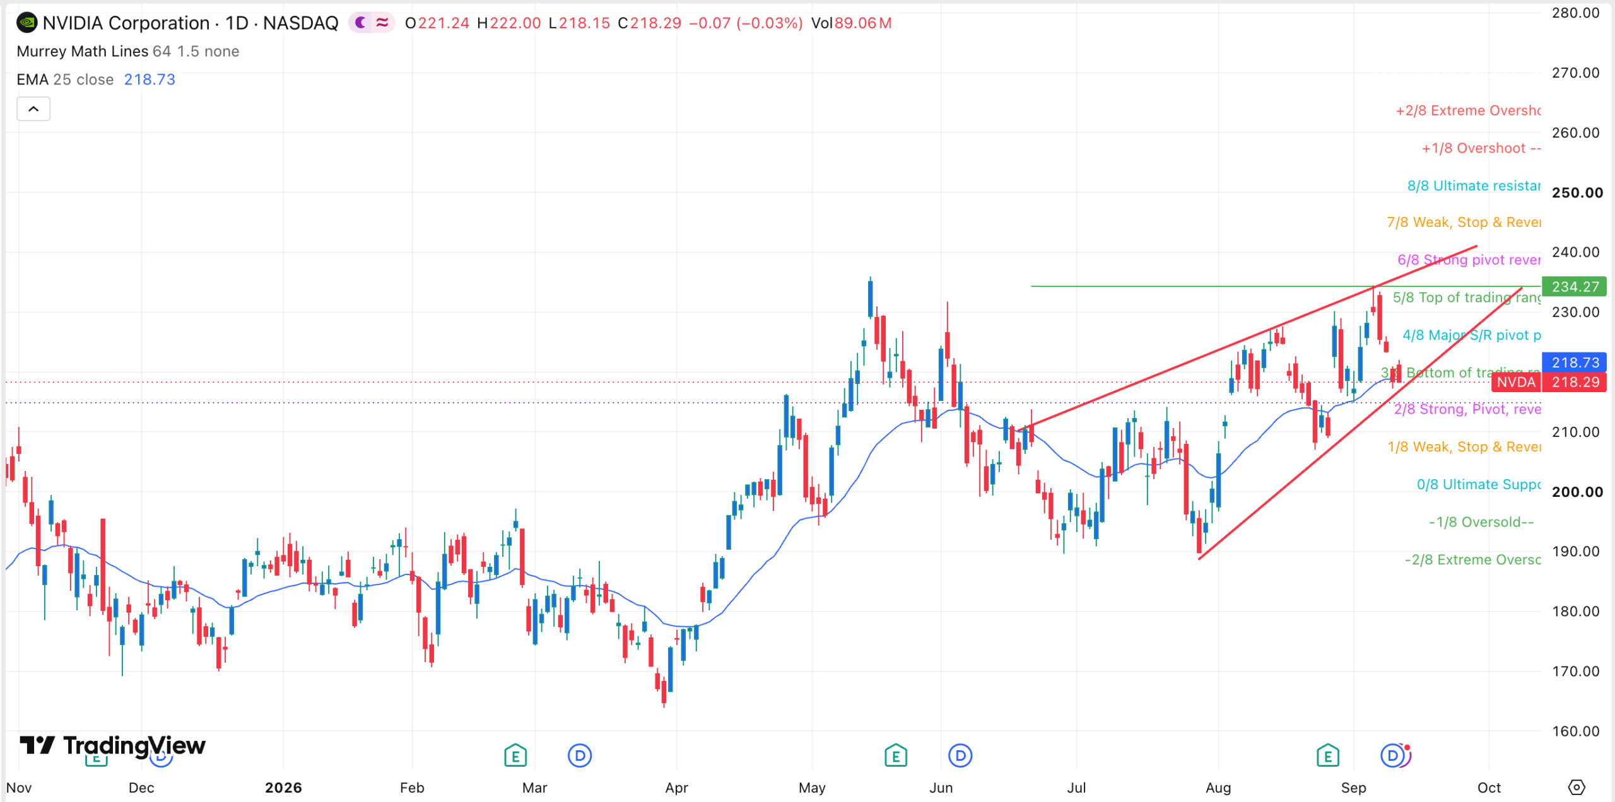
Task: Open the dividend marker right of Sep
Action: (1392, 755)
